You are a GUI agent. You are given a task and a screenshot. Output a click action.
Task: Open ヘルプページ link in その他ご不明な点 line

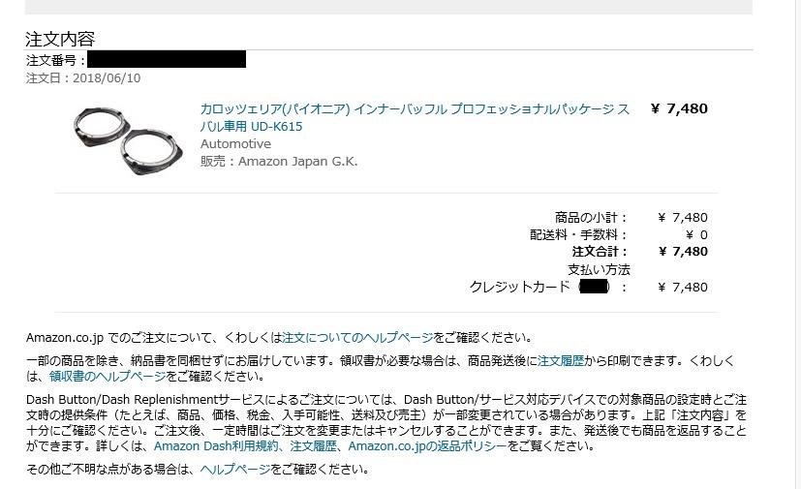pos(235,469)
